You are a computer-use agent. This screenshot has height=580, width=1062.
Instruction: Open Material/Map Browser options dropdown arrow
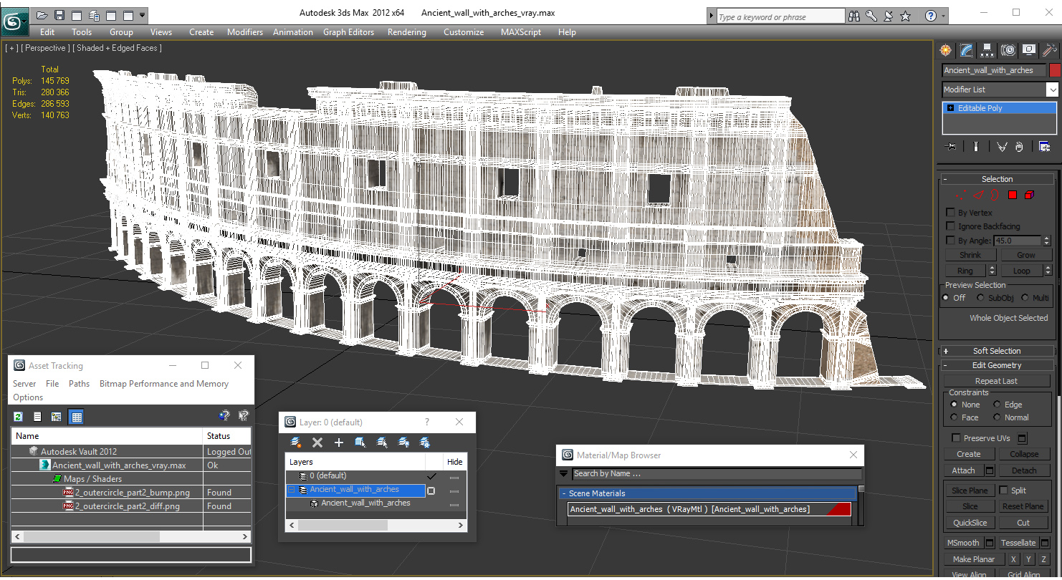coord(563,473)
